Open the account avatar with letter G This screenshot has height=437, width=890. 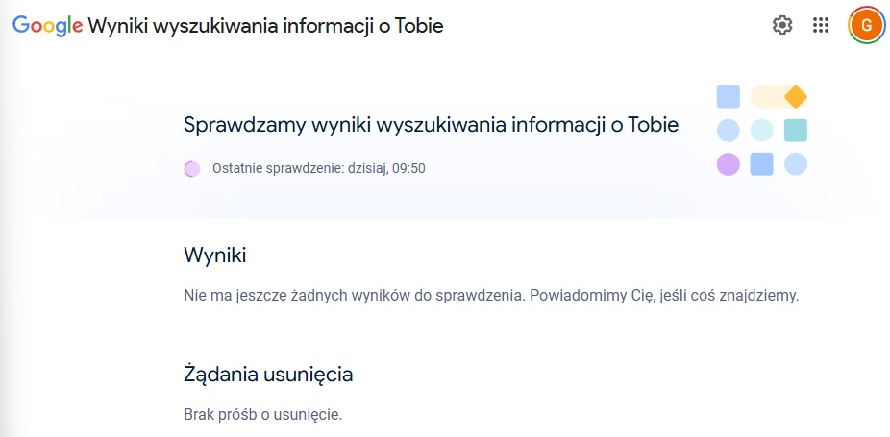(866, 26)
